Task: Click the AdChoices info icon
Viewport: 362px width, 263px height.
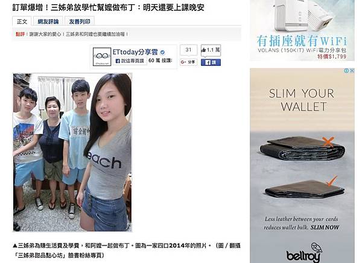Action: click(x=346, y=71)
